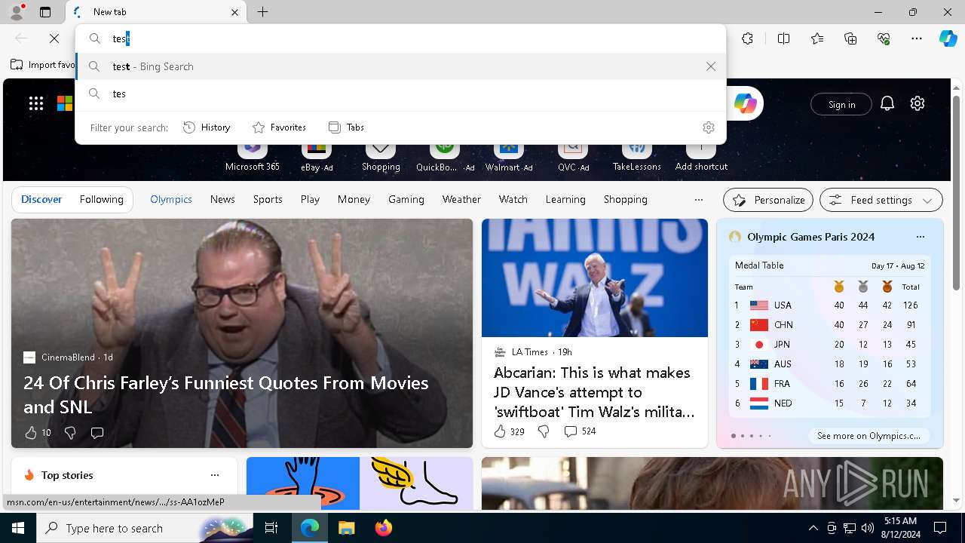Select the Money category

354,200
